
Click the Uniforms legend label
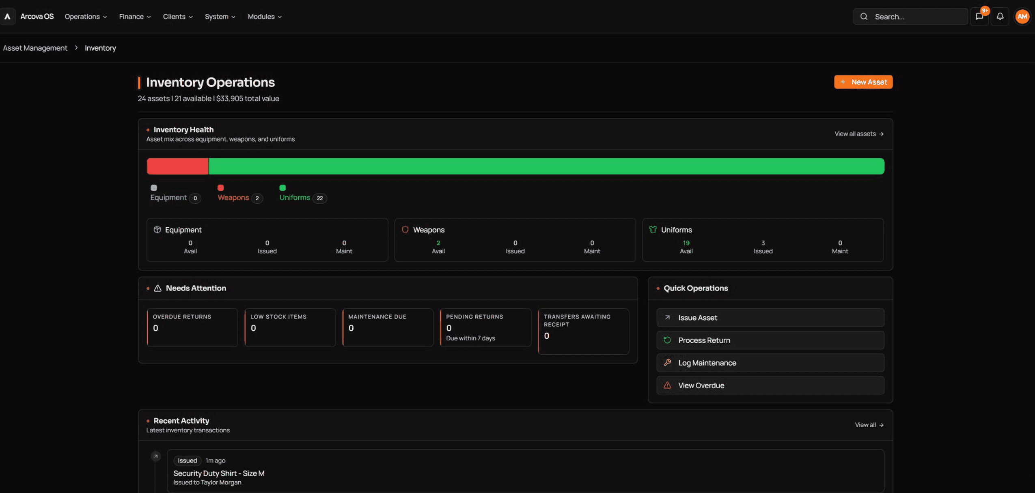[x=295, y=198]
